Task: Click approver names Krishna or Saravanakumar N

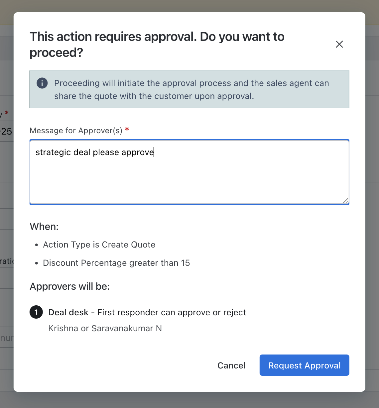Action: click(x=105, y=329)
